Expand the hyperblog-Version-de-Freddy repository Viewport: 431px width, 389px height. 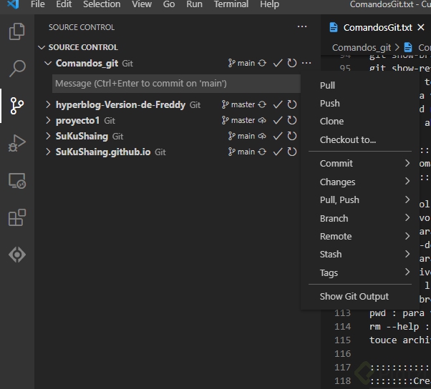48,105
